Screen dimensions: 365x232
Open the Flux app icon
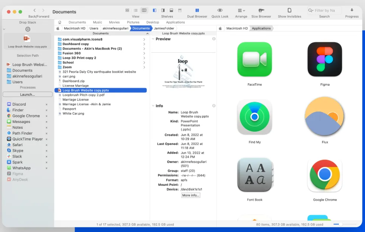coord(325,117)
